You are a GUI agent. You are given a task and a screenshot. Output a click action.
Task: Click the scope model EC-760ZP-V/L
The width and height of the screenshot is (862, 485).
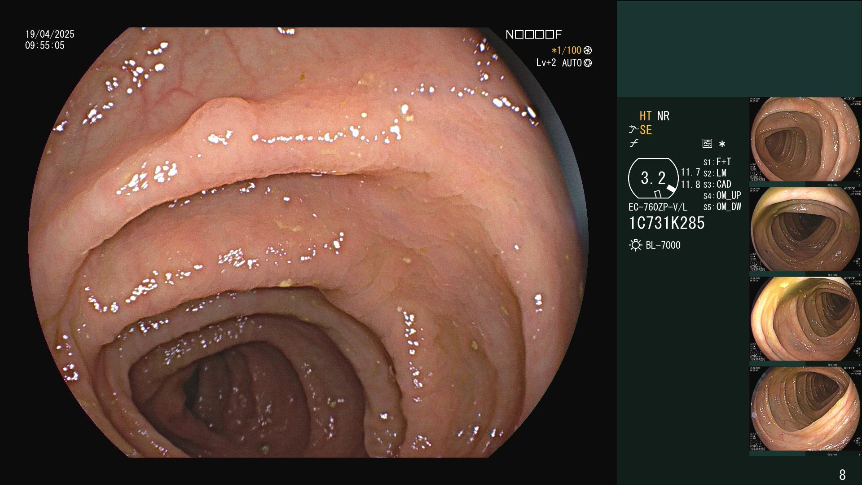(x=658, y=207)
